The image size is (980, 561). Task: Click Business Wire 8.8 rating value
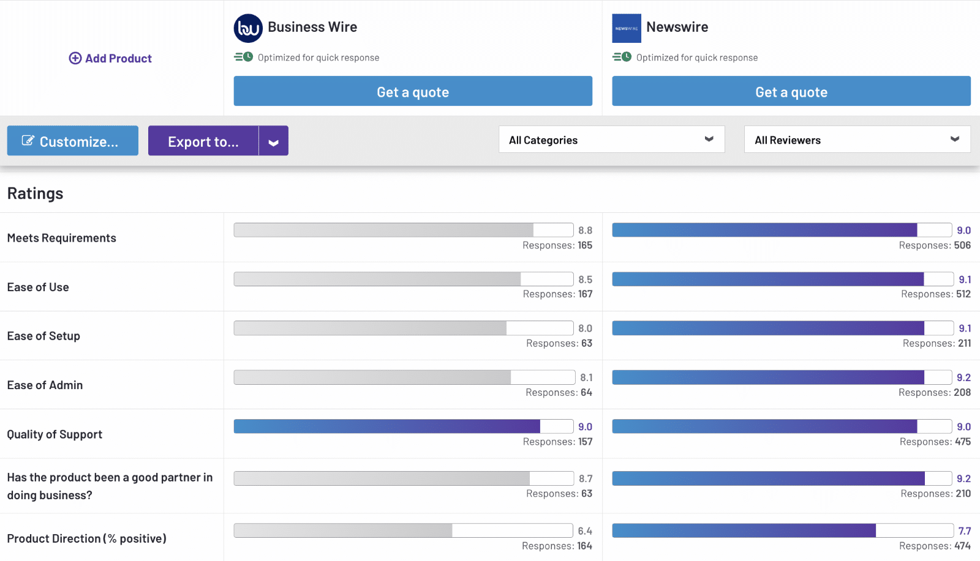(x=586, y=230)
